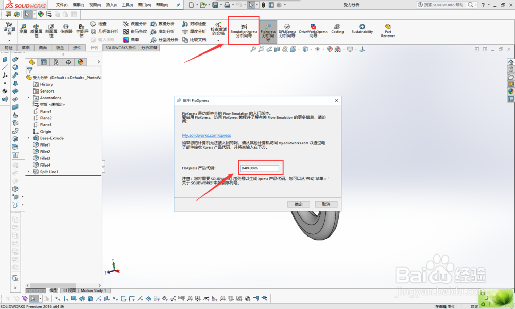Open Part Reviewer
The image size is (515, 309).
coord(388,30)
